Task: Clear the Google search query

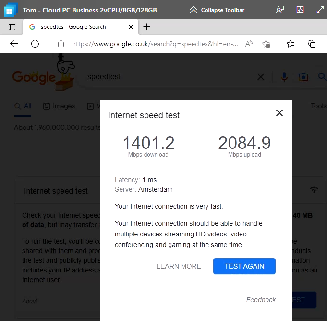Action: 261,77
